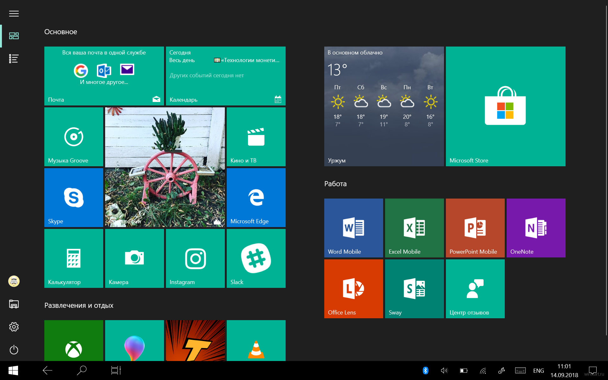Open Task View on taskbar
This screenshot has width=608, height=380.
coord(116,370)
